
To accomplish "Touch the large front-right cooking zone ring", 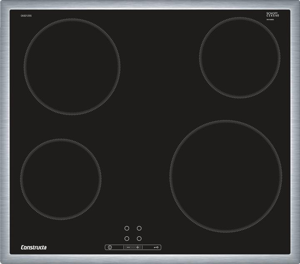I will [x=226, y=176].
